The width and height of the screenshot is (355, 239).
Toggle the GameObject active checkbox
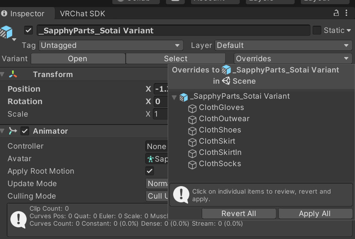click(x=29, y=30)
